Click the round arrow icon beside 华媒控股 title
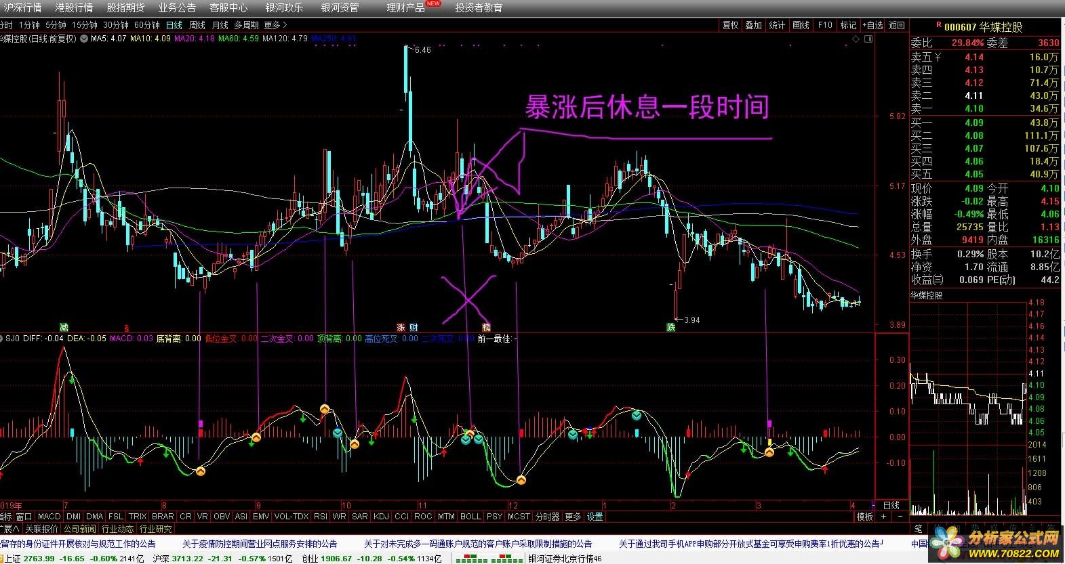This screenshot has width=1065, height=564. pyautogui.click(x=83, y=39)
